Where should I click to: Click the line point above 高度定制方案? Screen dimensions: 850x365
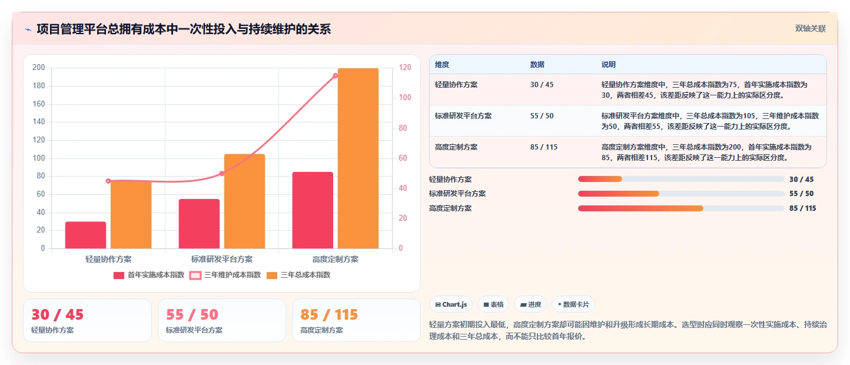click(x=336, y=75)
